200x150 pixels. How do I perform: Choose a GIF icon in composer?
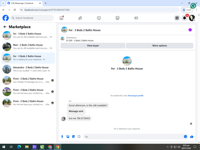point(79,136)
